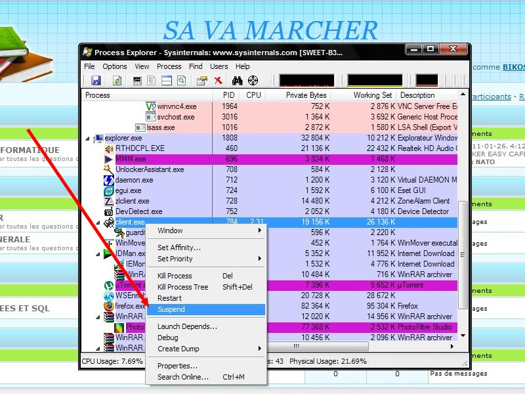Open the Options menu
525x394 pixels.
(115, 66)
